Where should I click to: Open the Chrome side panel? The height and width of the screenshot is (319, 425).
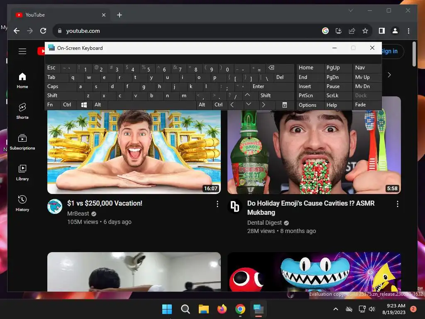point(382,31)
